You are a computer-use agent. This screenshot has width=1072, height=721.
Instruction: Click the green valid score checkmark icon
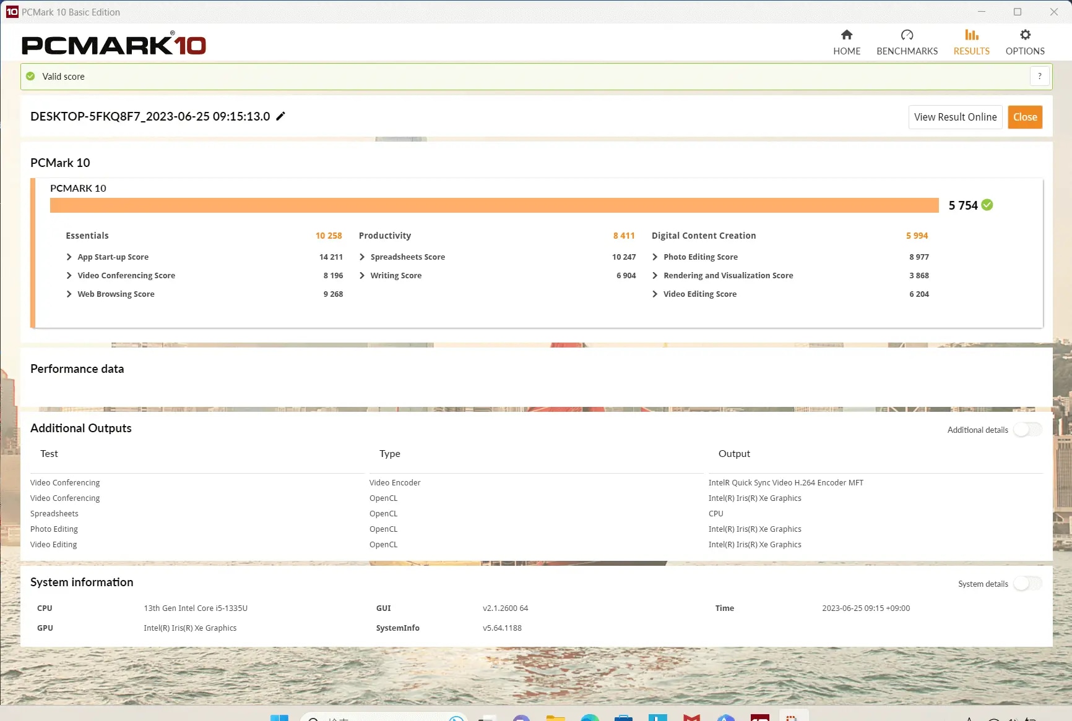pos(30,76)
